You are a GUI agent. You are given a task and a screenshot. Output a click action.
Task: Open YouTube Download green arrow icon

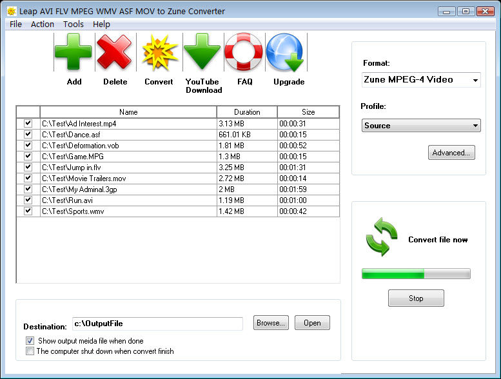tap(202, 52)
